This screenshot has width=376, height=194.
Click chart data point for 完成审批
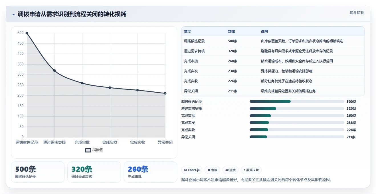[82, 83]
